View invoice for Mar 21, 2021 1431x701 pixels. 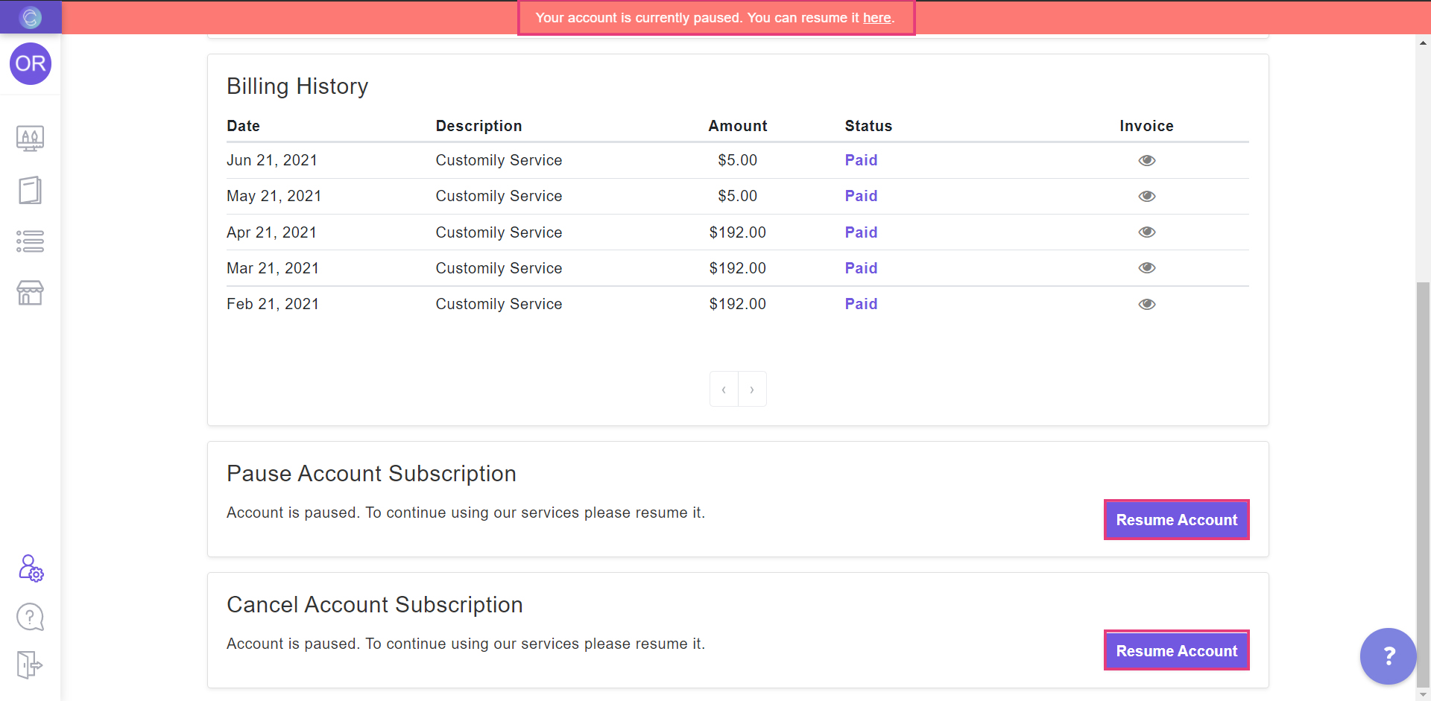pyautogui.click(x=1147, y=268)
